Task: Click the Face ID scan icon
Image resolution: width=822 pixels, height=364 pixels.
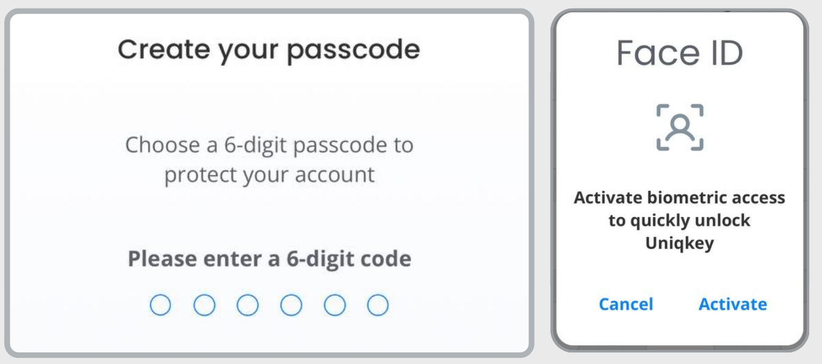Action: pos(680,127)
